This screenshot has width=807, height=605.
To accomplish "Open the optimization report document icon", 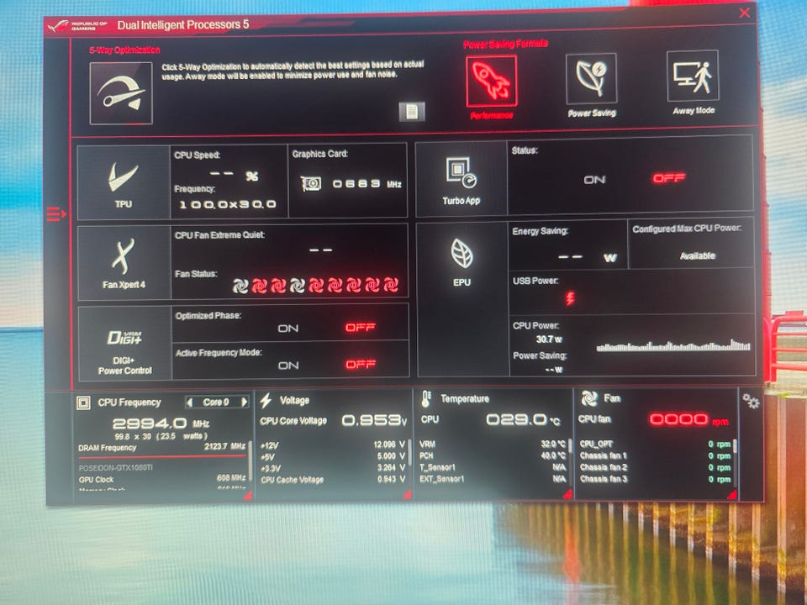I will pos(412,111).
